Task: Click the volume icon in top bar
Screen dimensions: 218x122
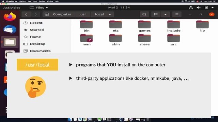Action: 198,7
